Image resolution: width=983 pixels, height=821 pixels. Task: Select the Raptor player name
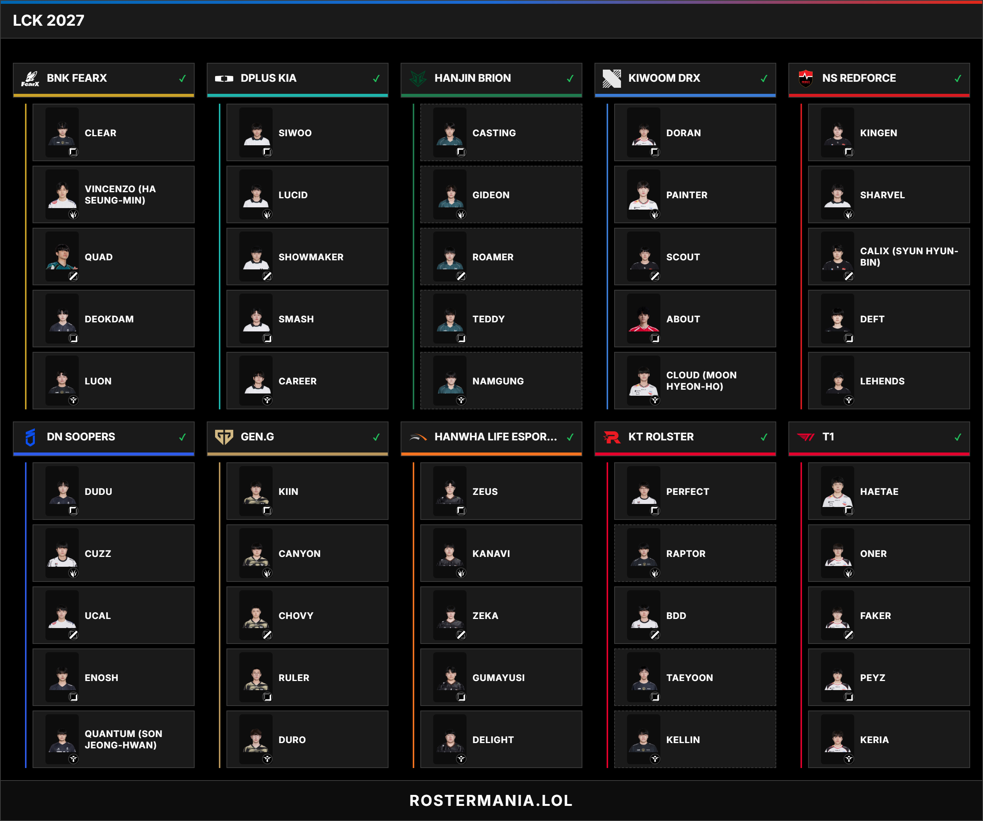[x=685, y=554]
